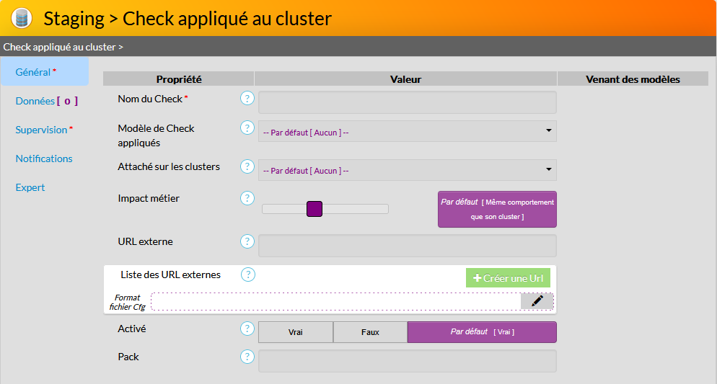Open the Supervision tab
The width and height of the screenshot is (717, 384).
(x=44, y=130)
